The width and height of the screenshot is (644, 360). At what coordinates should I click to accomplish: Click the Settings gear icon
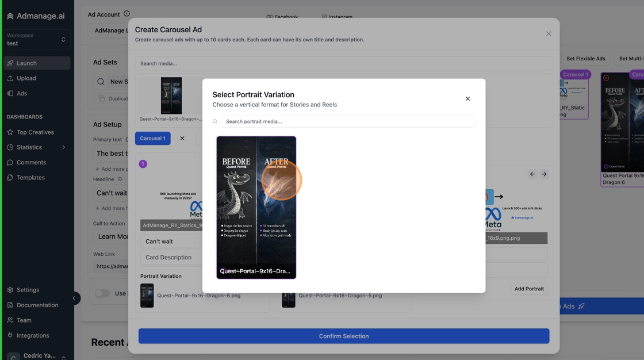tap(10, 290)
